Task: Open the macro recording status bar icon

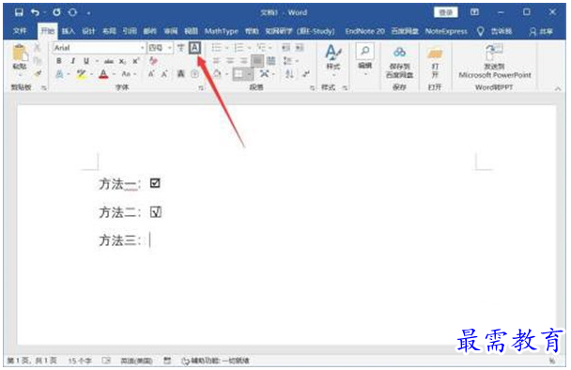Action: [167, 361]
